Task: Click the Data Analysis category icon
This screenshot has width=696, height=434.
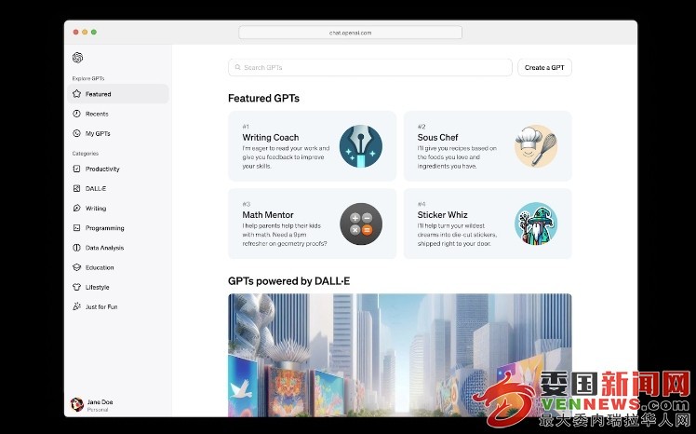Action: (77, 248)
